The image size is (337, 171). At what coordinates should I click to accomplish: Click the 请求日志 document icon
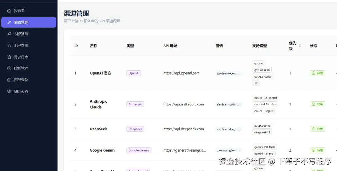coord(9,57)
